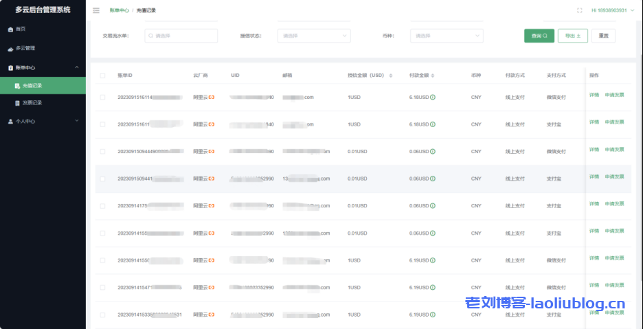Sort by 付款金额 column arrows
The width and height of the screenshot is (643, 329).
(433, 76)
